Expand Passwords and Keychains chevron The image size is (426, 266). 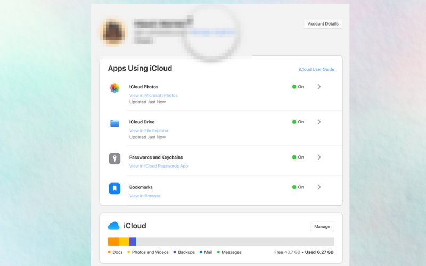click(x=319, y=157)
